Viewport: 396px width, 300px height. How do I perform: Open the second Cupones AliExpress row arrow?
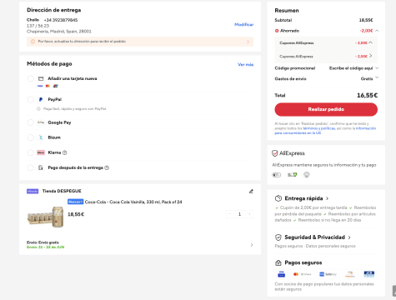click(371, 56)
